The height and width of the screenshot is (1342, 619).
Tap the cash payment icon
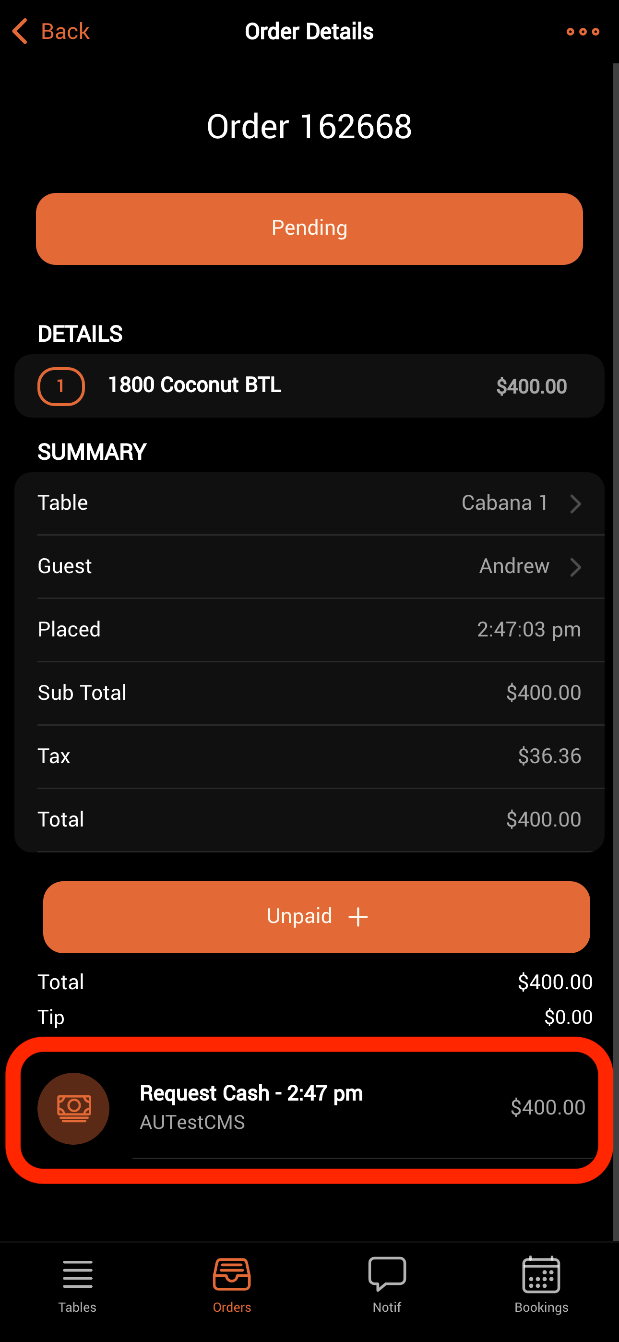[73, 1108]
